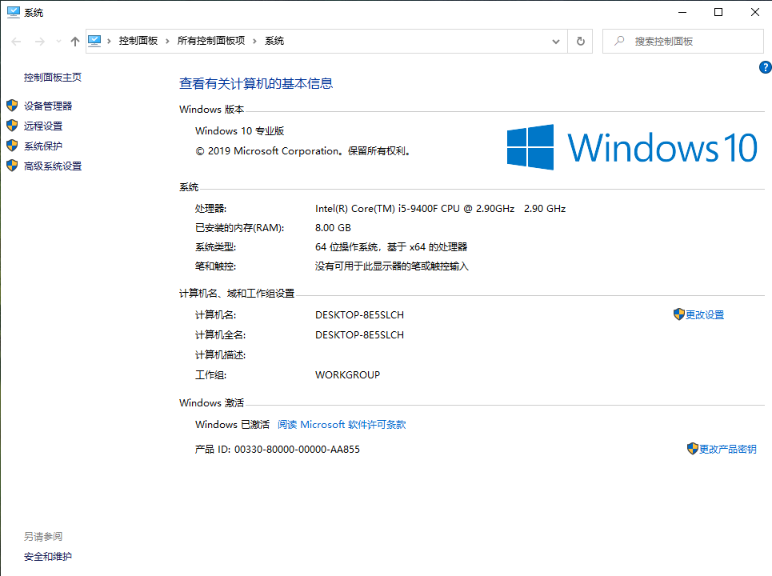Click the up-arrow navigation icon
The height and width of the screenshot is (576, 772).
pos(74,40)
